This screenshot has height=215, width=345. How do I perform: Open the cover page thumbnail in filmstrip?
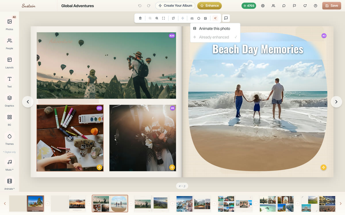point(27,204)
